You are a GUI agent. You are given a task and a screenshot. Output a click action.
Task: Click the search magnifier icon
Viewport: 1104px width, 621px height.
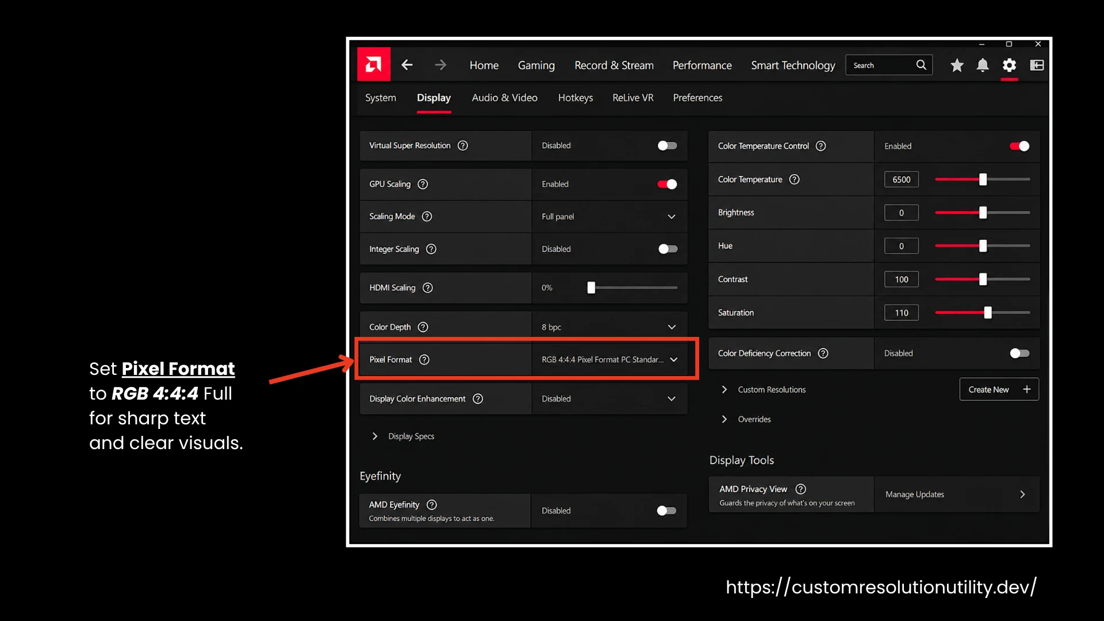(921, 65)
